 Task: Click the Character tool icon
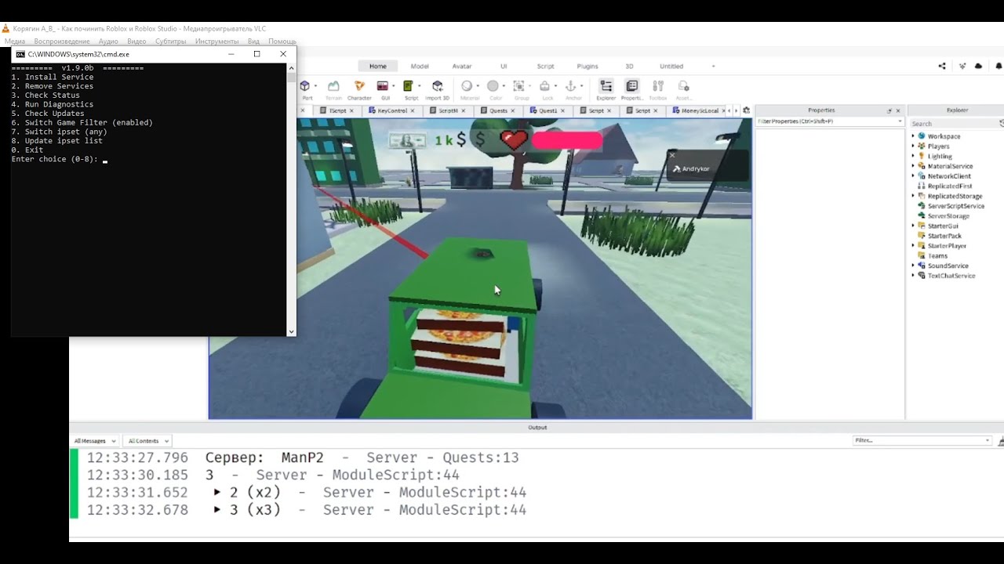[359, 86]
